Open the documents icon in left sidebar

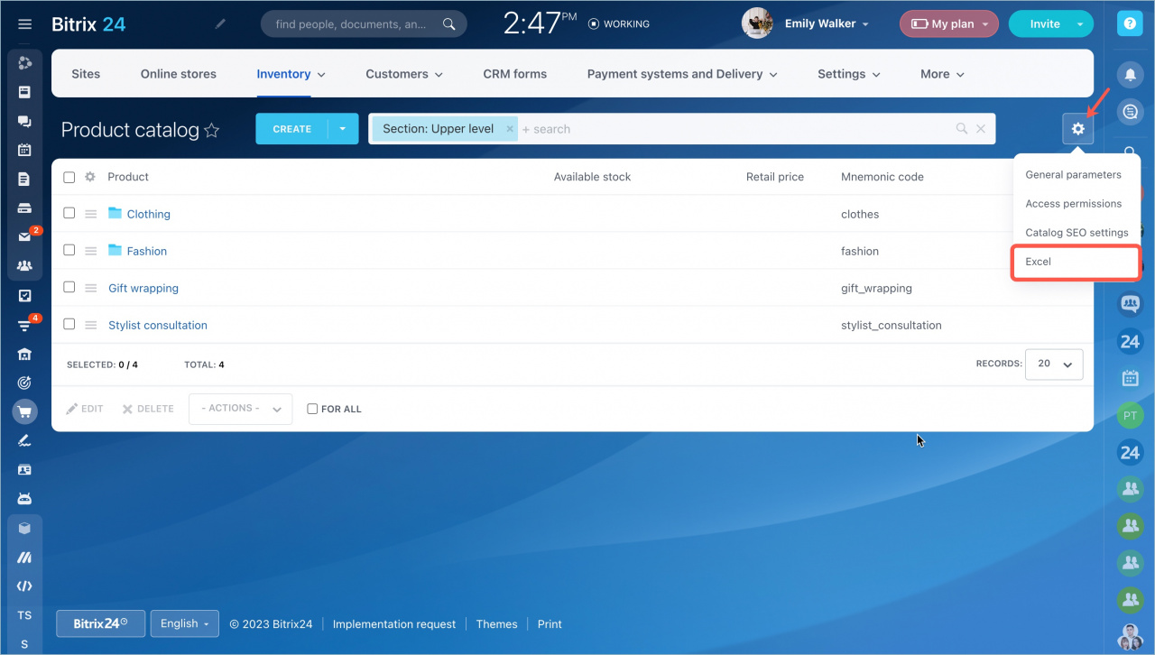24,179
